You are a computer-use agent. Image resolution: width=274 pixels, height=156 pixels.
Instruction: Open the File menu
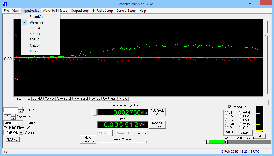point(6,11)
